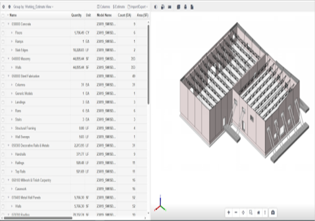Click the orbit/rotate diamond icon in viewer toolbar

pos(243,212)
